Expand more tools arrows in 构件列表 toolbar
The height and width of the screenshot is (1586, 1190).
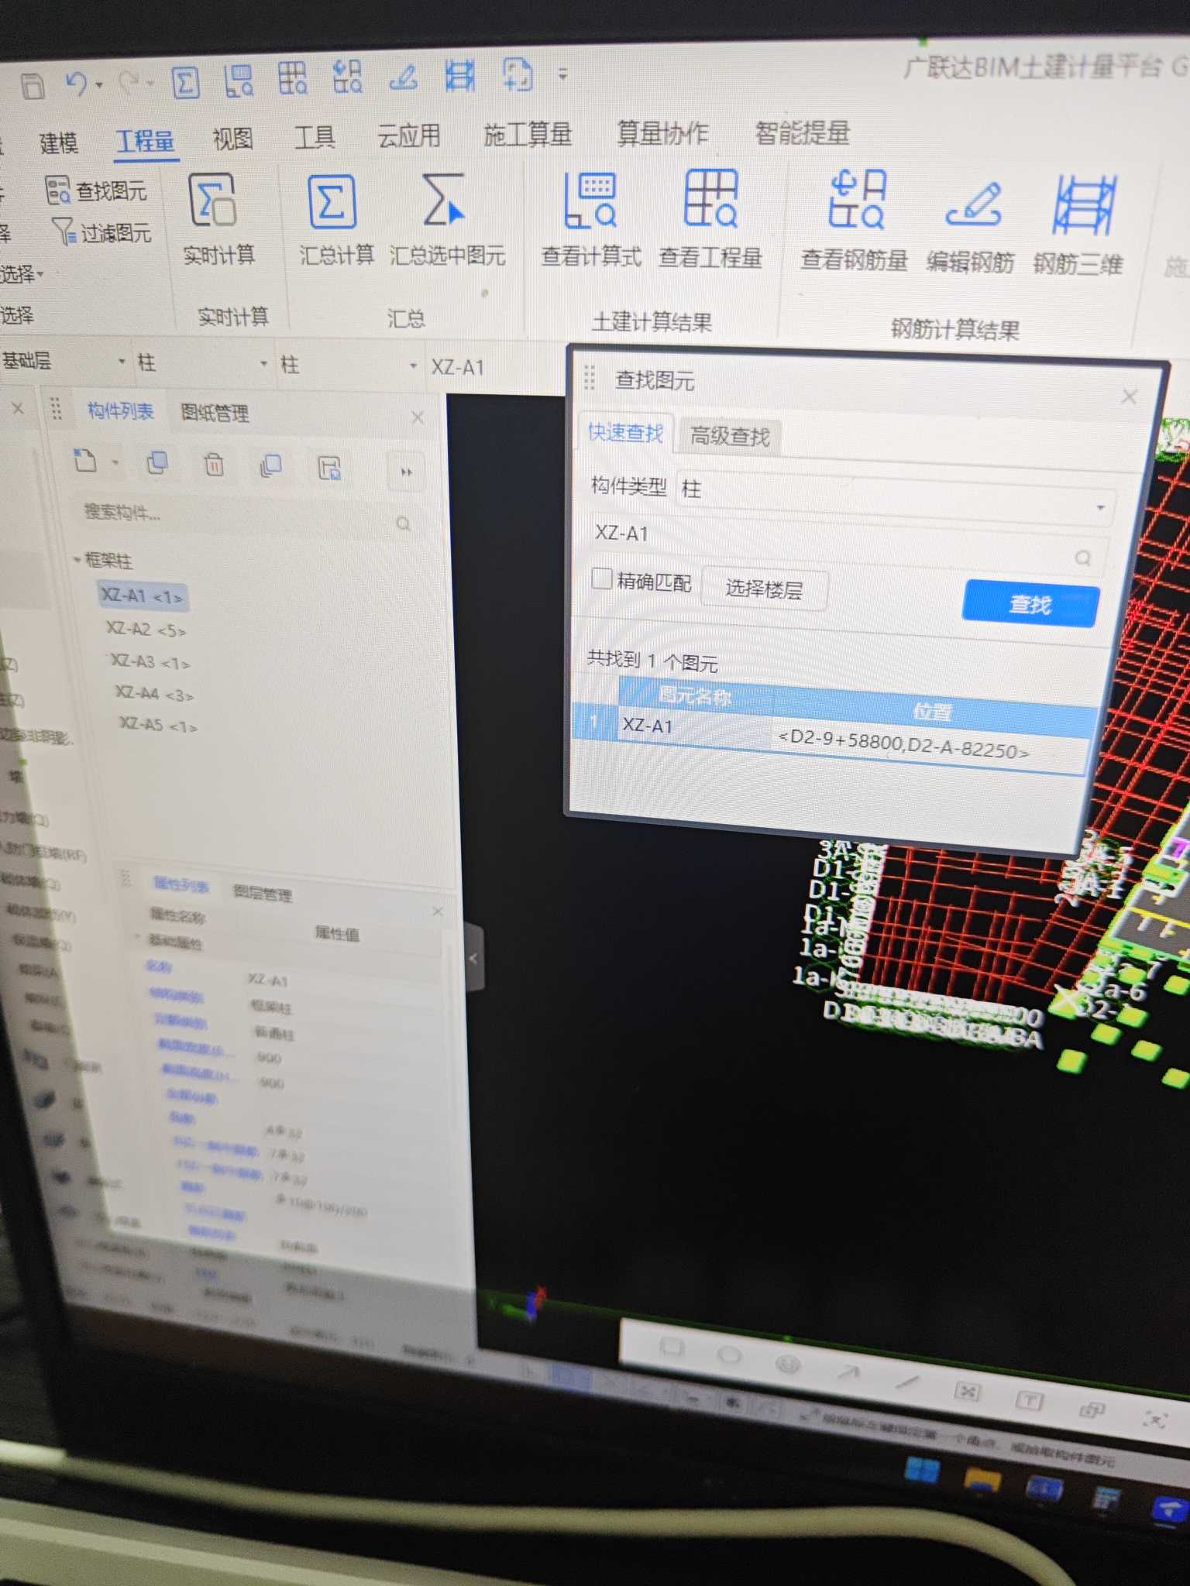pyautogui.click(x=406, y=472)
